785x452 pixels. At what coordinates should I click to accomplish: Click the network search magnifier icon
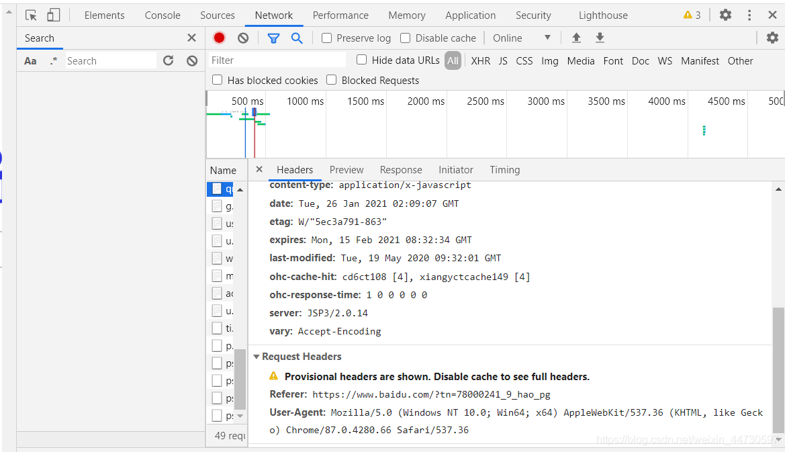[x=297, y=38]
